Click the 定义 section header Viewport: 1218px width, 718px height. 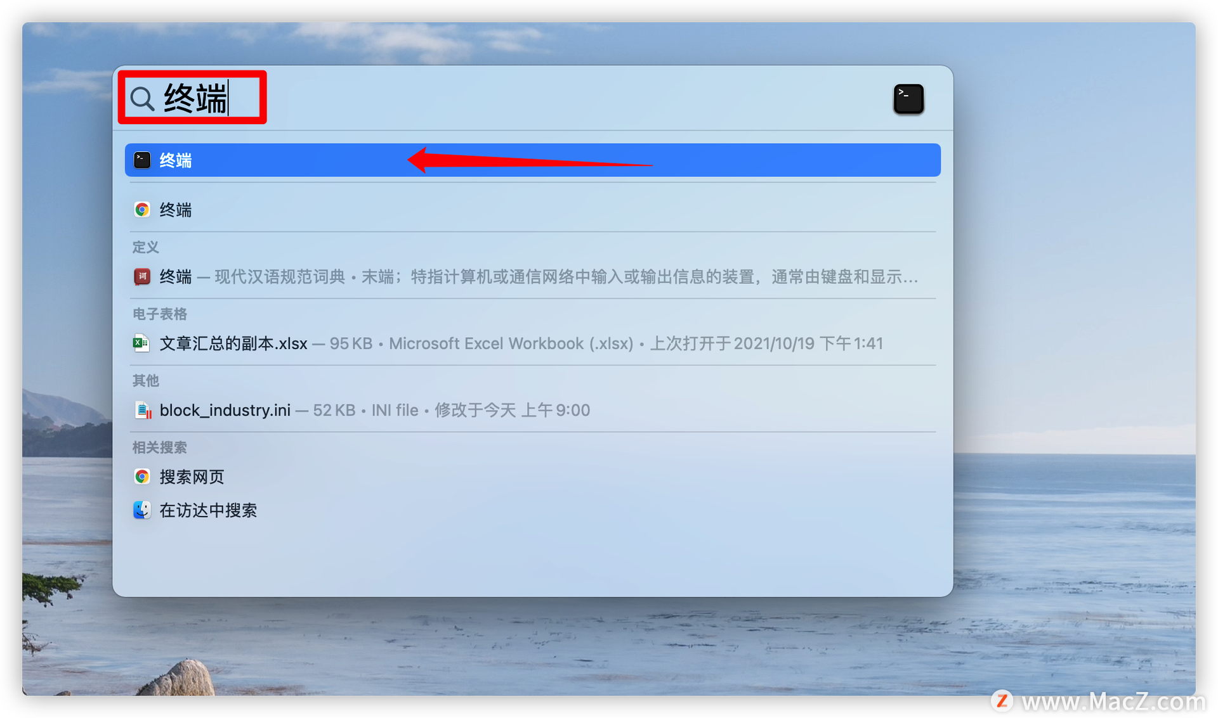coord(146,247)
